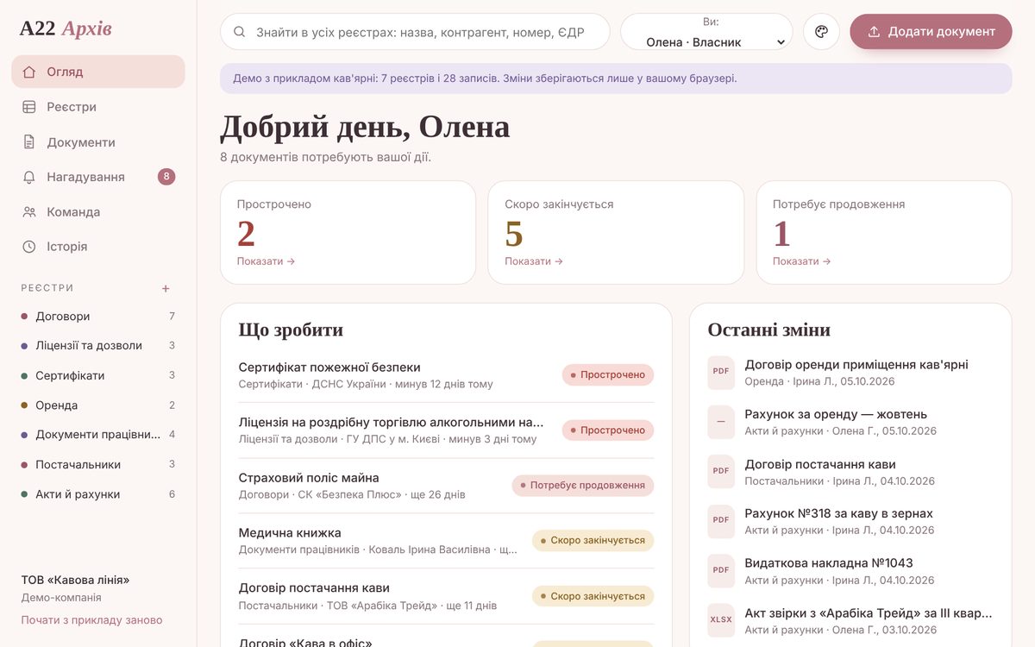1035x647 pixels.
Task: Open the Сертифікати registry
Action: (98, 375)
